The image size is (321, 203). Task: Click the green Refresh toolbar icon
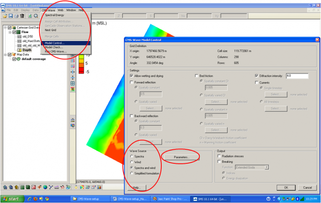(30, 16)
